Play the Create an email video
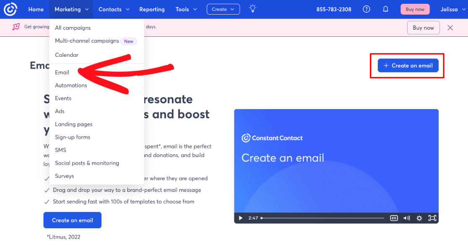Screen dimensions: 468x245 point(240,218)
